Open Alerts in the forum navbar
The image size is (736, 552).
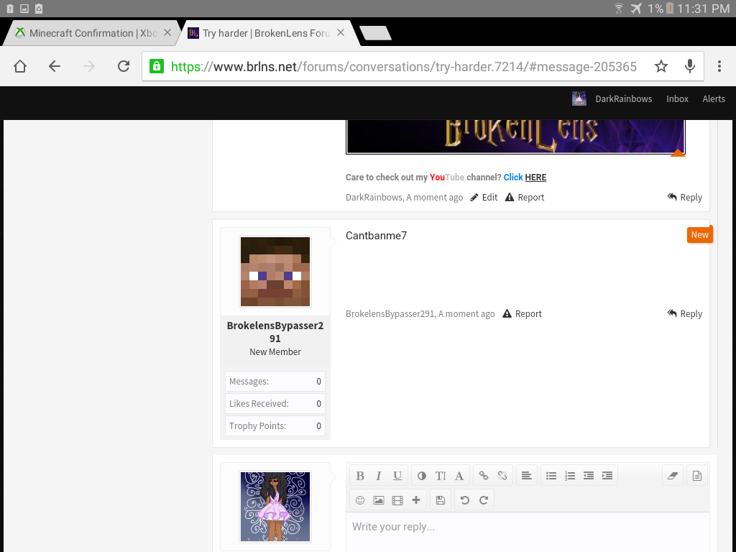click(x=714, y=98)
